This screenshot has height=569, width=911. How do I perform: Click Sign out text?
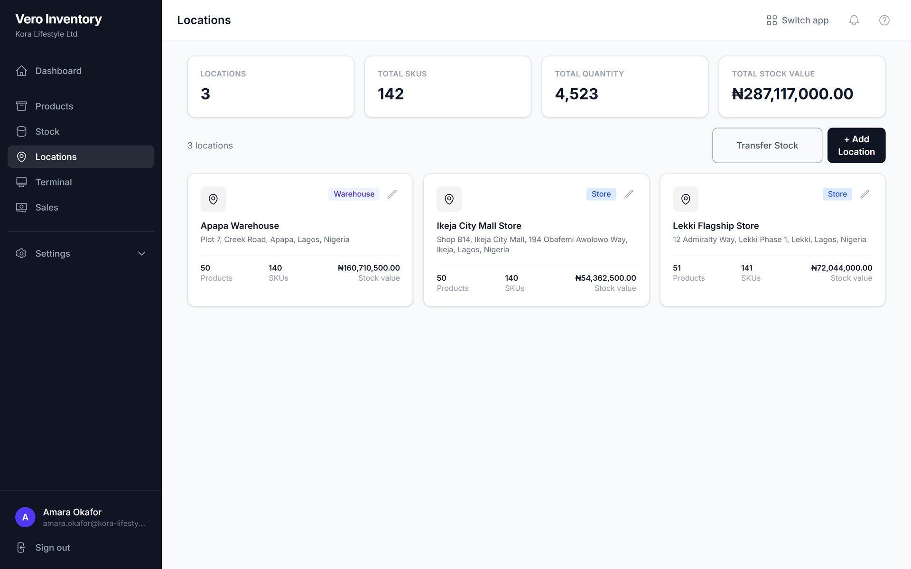pyautogui.click(x=53, y=548)
